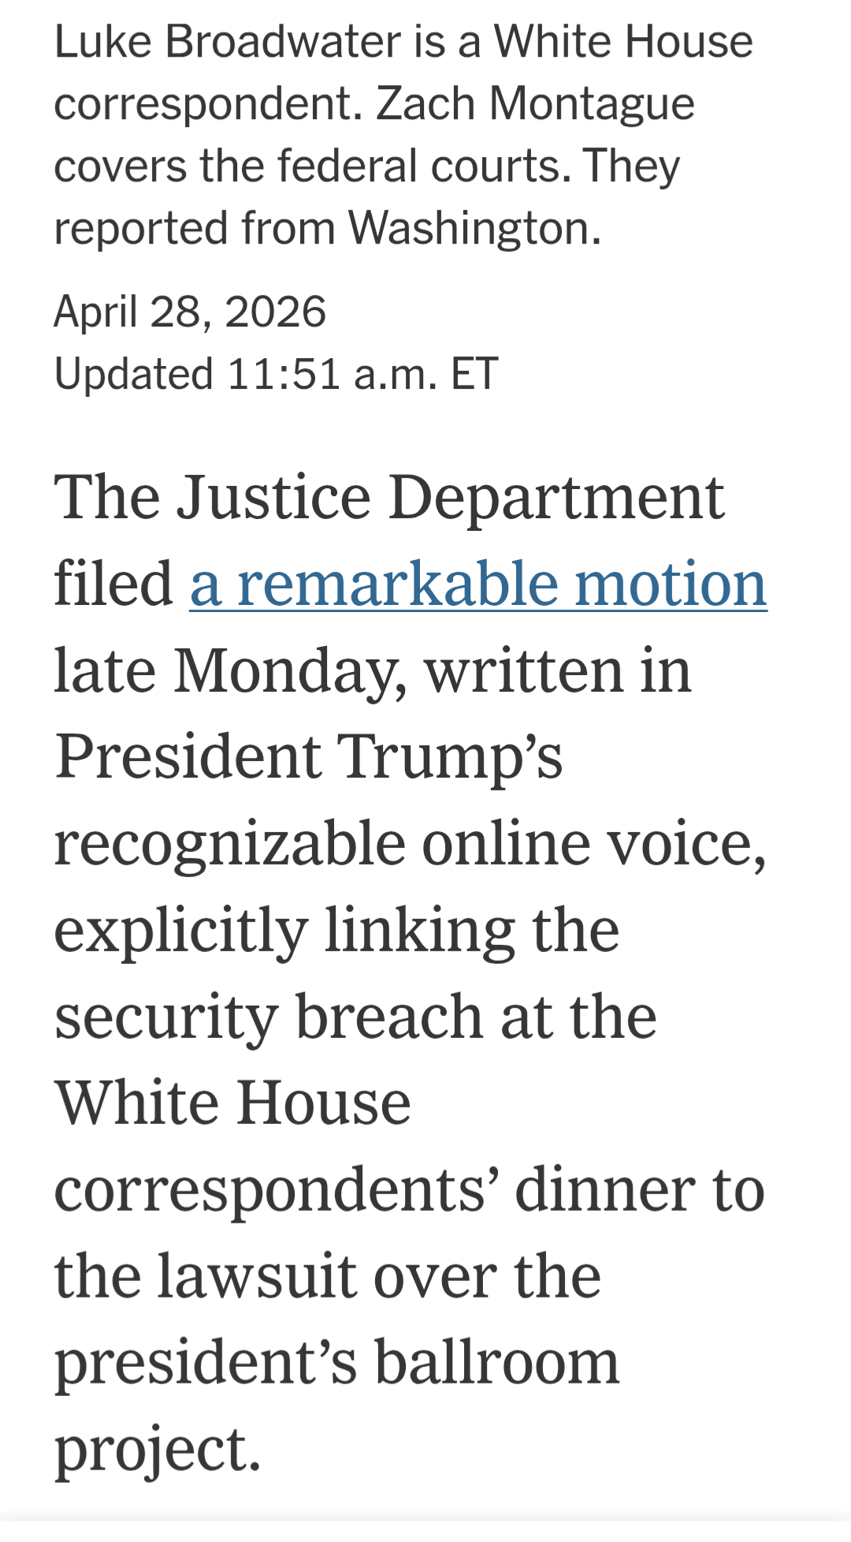Click the final word "project." of the paragraph

157,1448
